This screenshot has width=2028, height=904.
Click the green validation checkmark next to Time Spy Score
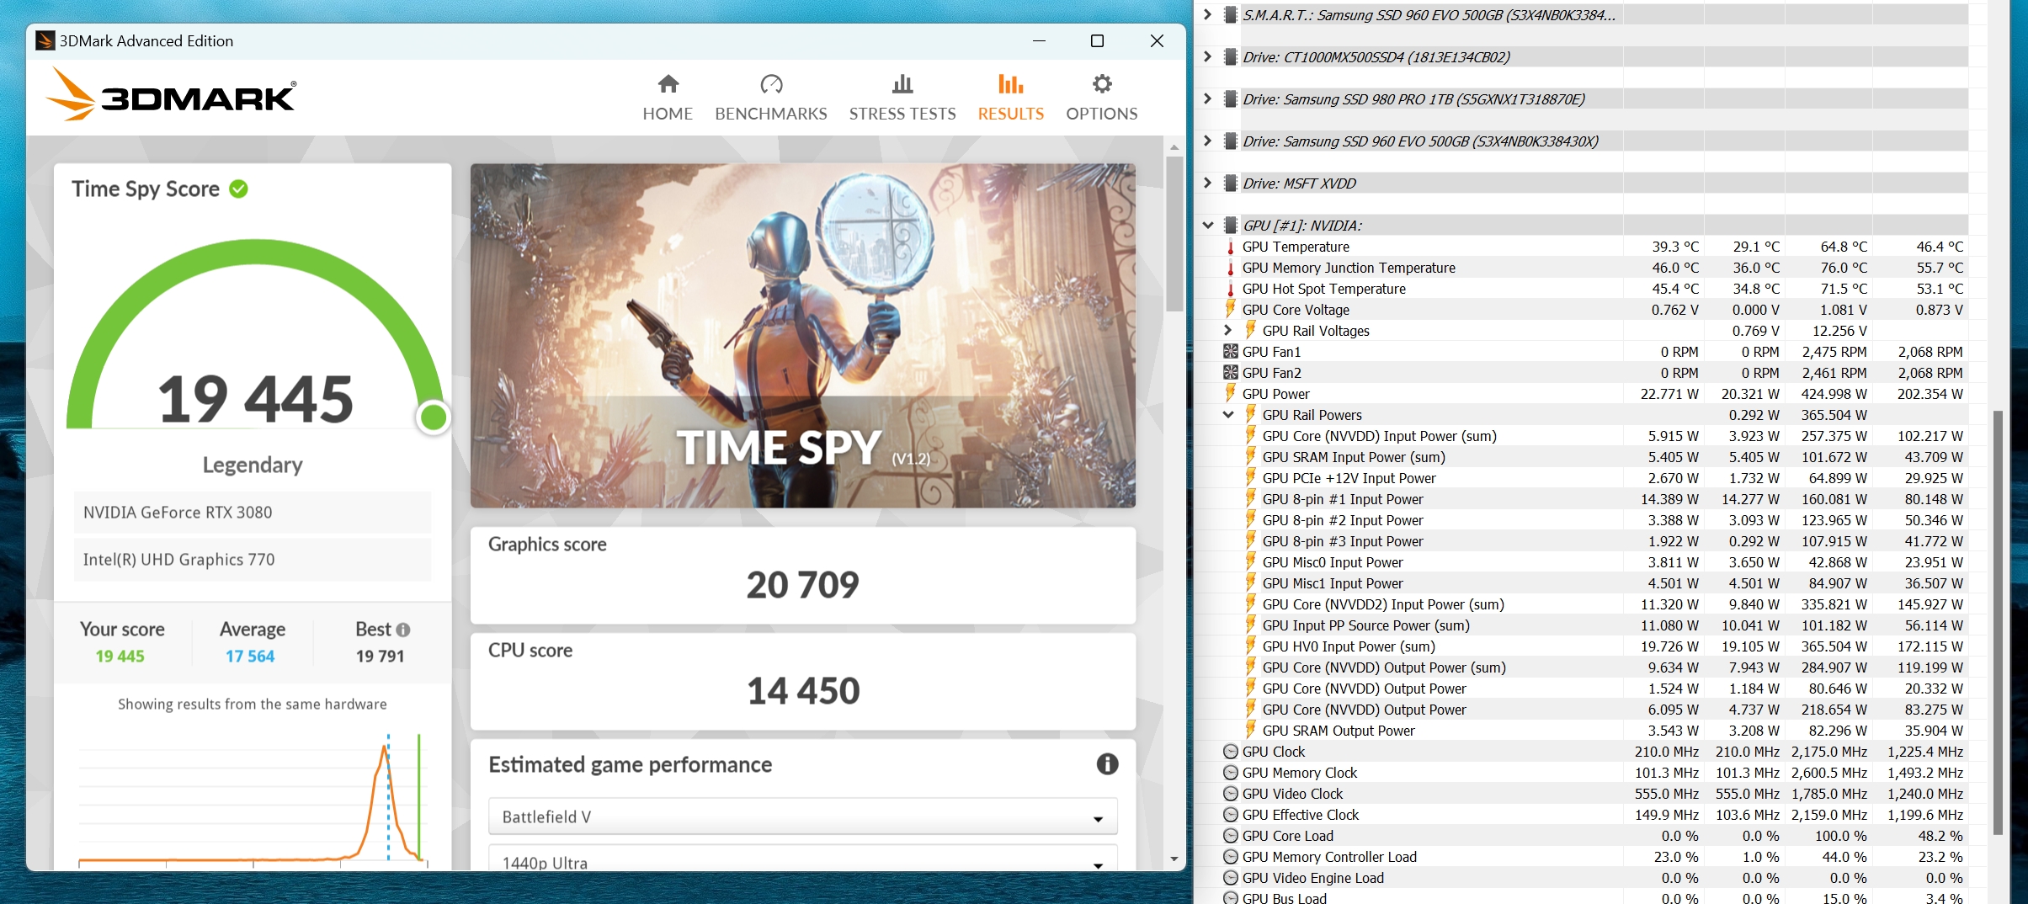(239, 189)
